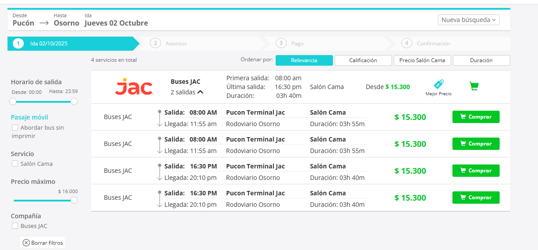Click the Pasaje móvil heading
Image resolution: width=538 pixels, height=250 pixels.
[30, 117]
